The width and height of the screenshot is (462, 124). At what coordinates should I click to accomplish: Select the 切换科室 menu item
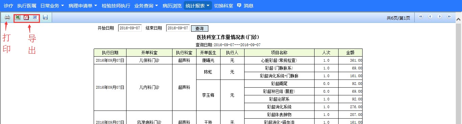tap(224, 6)
